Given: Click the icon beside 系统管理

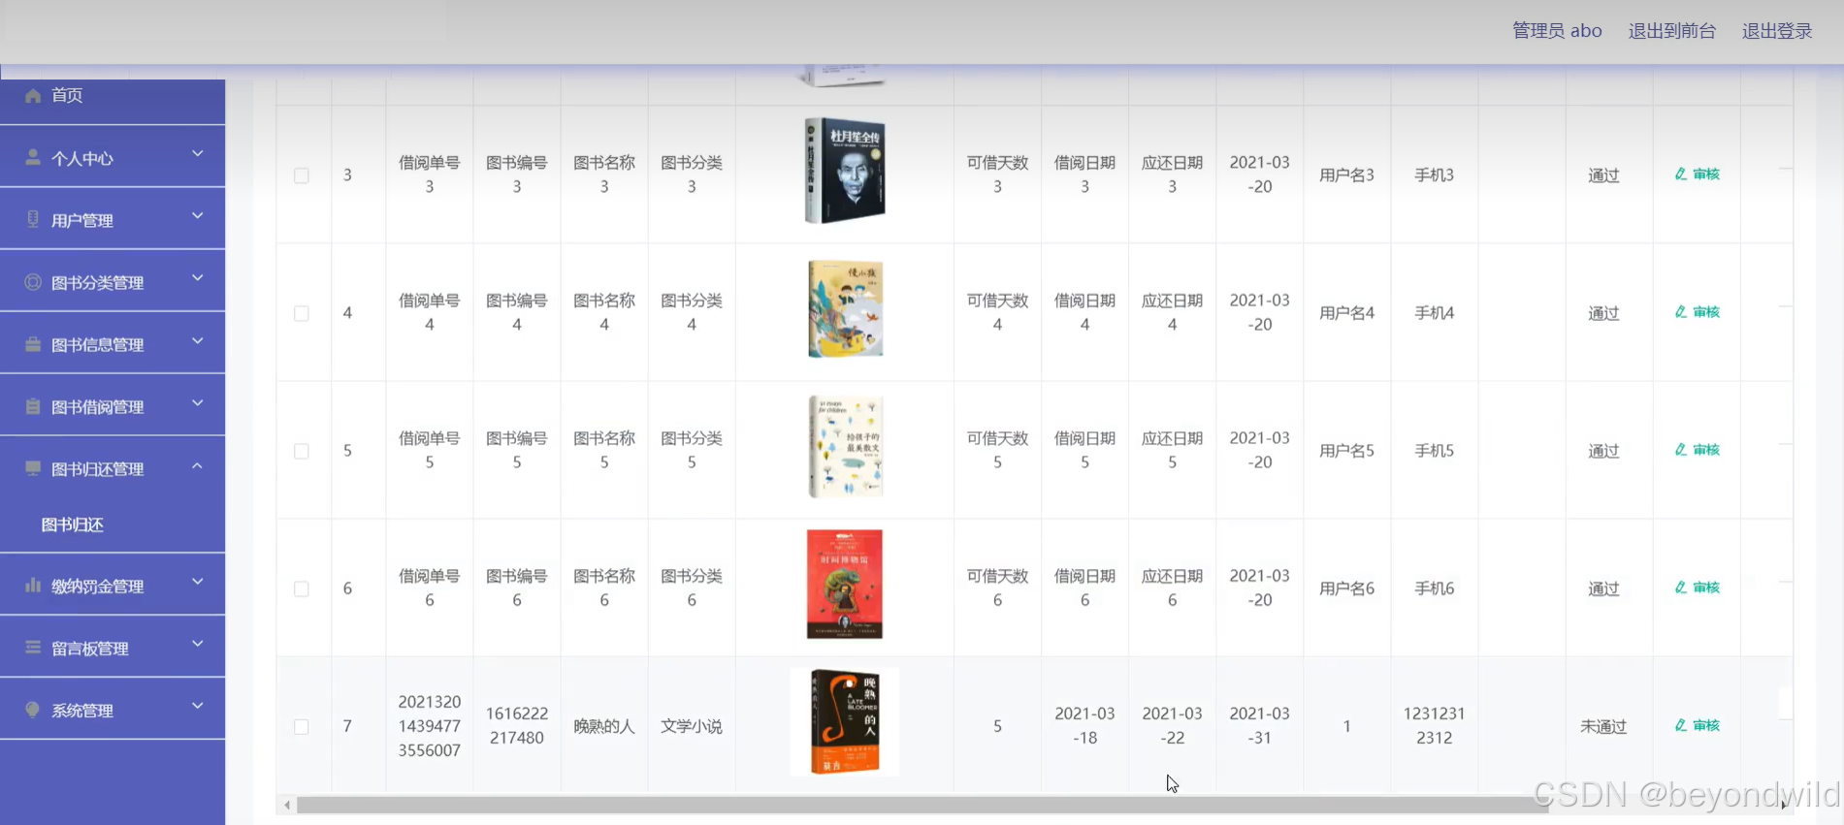Looking at the screenshot, I should [x=33, y=710].
